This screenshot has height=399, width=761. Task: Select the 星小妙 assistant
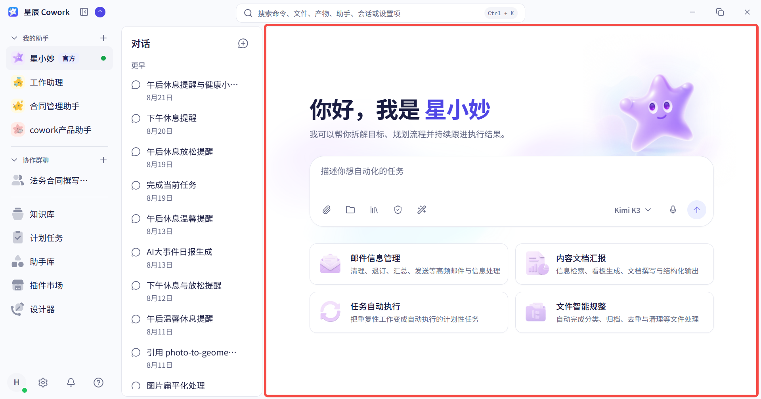pos(59,59)
